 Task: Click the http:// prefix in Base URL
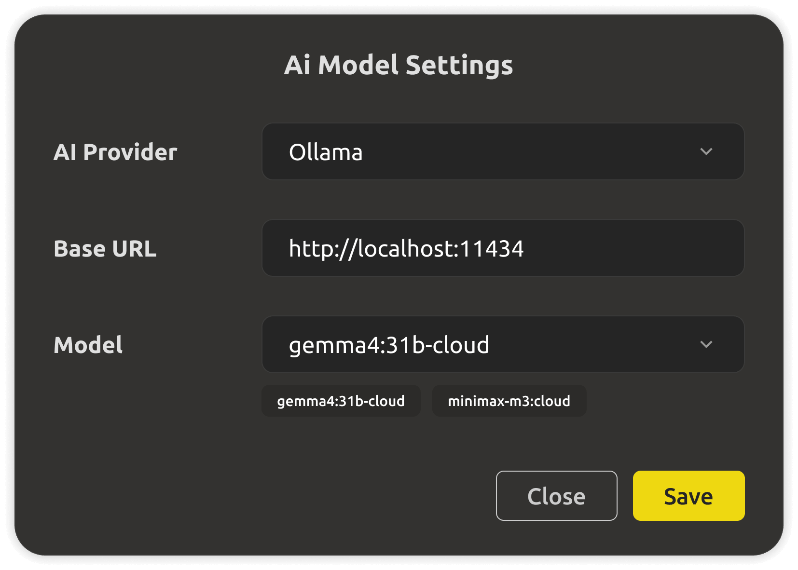[323, 249]
